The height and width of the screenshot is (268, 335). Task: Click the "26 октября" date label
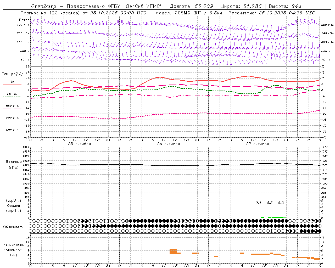coord(169,144)
